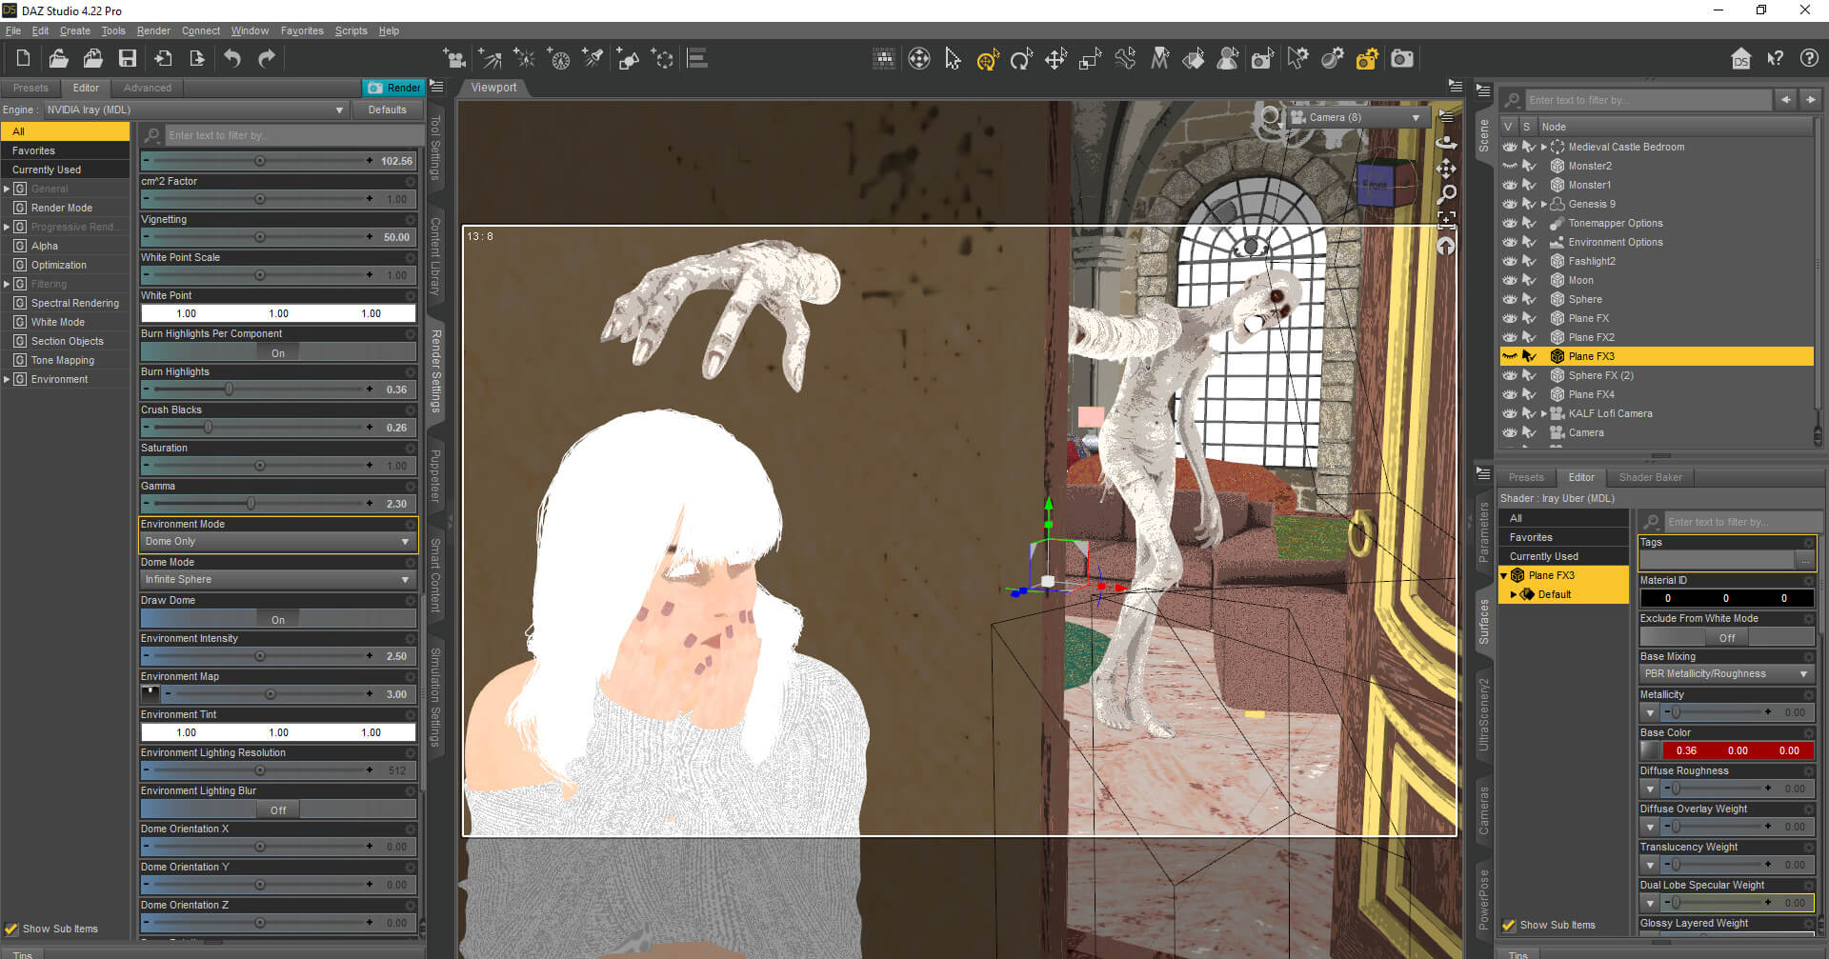The height and width of the screenshot is (959, 1829).
Task: Open the Engine NVIDIA Iray dropdown
Action: pos(195,110)
